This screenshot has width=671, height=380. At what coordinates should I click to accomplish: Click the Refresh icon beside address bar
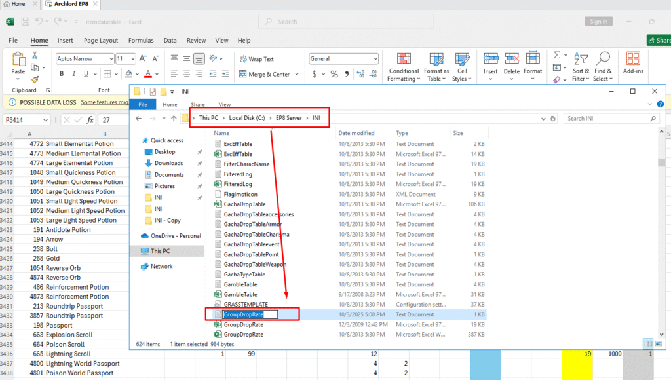[x=554, y=119]
